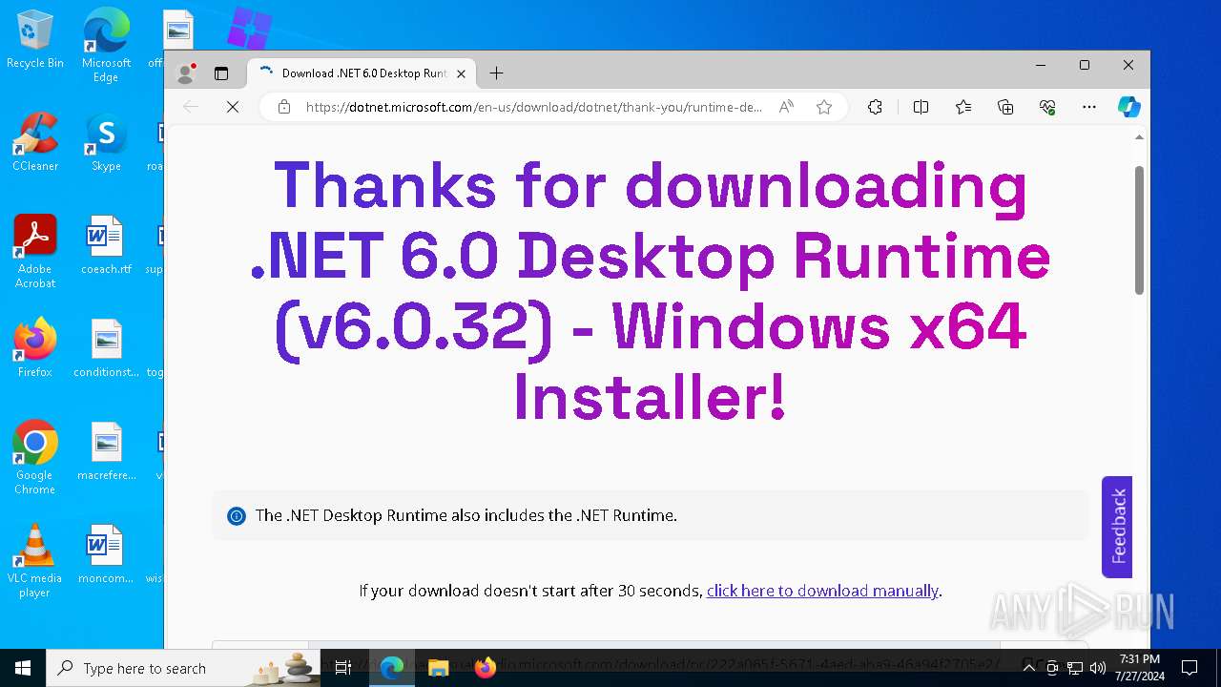Click the info icon beside .NET Runtime note

point(236,516)
